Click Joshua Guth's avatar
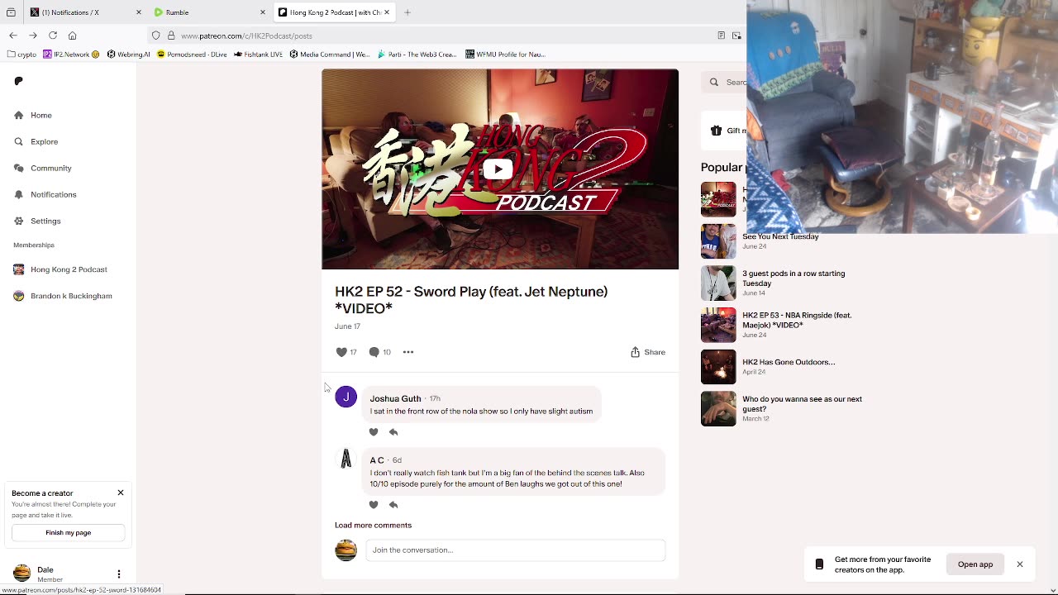Screen dimensions: 1058x595 (346, 397)
